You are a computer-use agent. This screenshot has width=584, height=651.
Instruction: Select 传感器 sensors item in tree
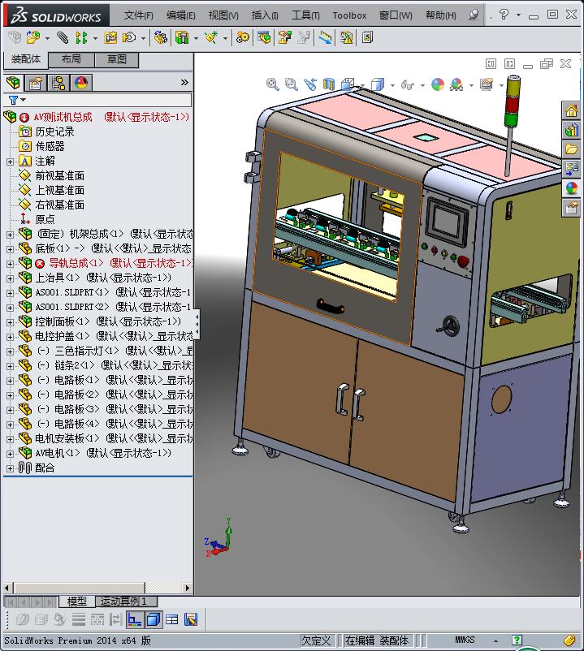50,147
